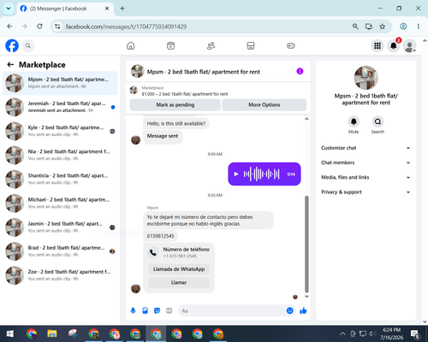Click Llamada de WhatsApp button
This screenshot has height=342, width=428.
click(x=179, y=269)
